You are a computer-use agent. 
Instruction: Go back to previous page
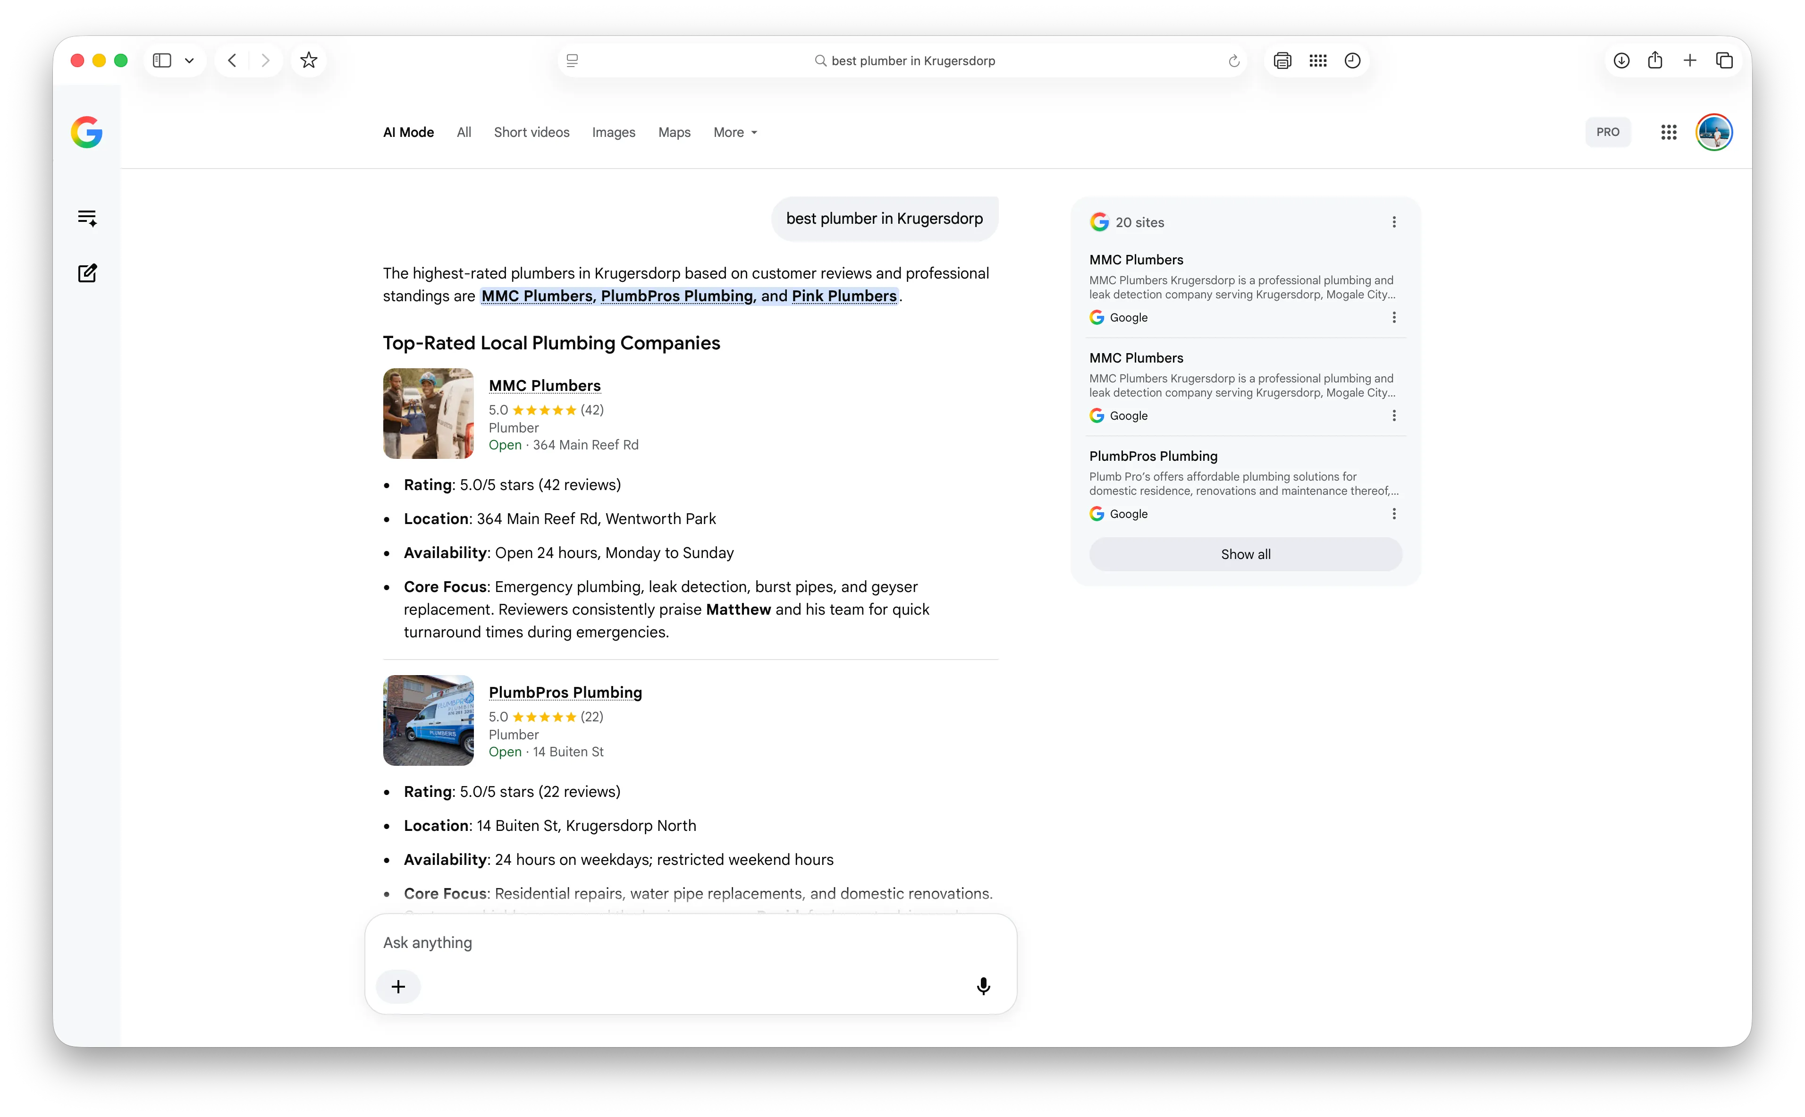click(232, 60)
